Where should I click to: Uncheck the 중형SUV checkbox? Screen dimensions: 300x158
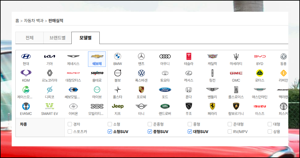tap(150, 132)
